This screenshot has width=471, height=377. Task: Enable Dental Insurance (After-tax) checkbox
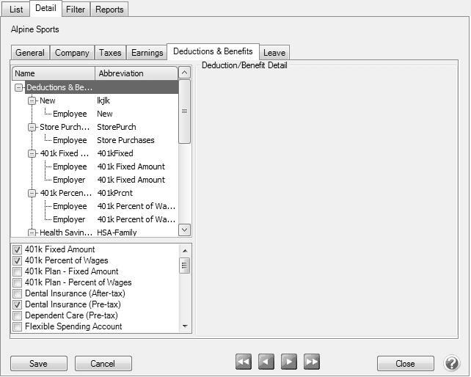(x=18, y=293)
